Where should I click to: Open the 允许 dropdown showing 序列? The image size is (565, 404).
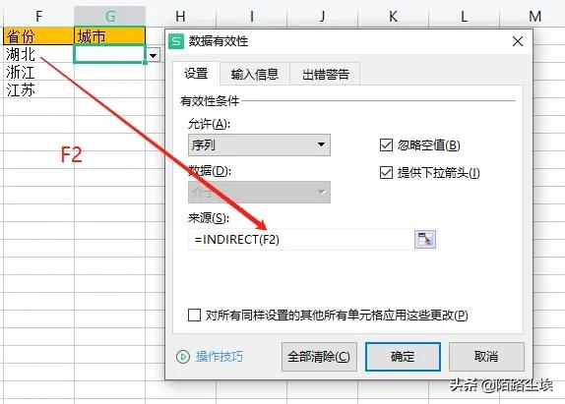259,144
